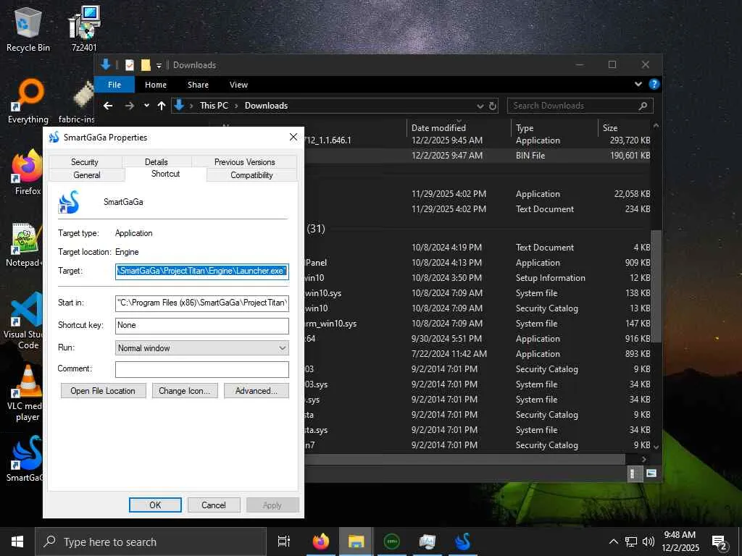Select the 7z2401 installer desktop icon
This screenshot has height=556, width=742.
tap(84, 28)
